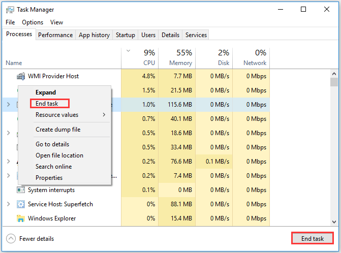Screen dimensions: 341x253
Task: Switch to the Performance tab
Action: click(x=55, y=35)
